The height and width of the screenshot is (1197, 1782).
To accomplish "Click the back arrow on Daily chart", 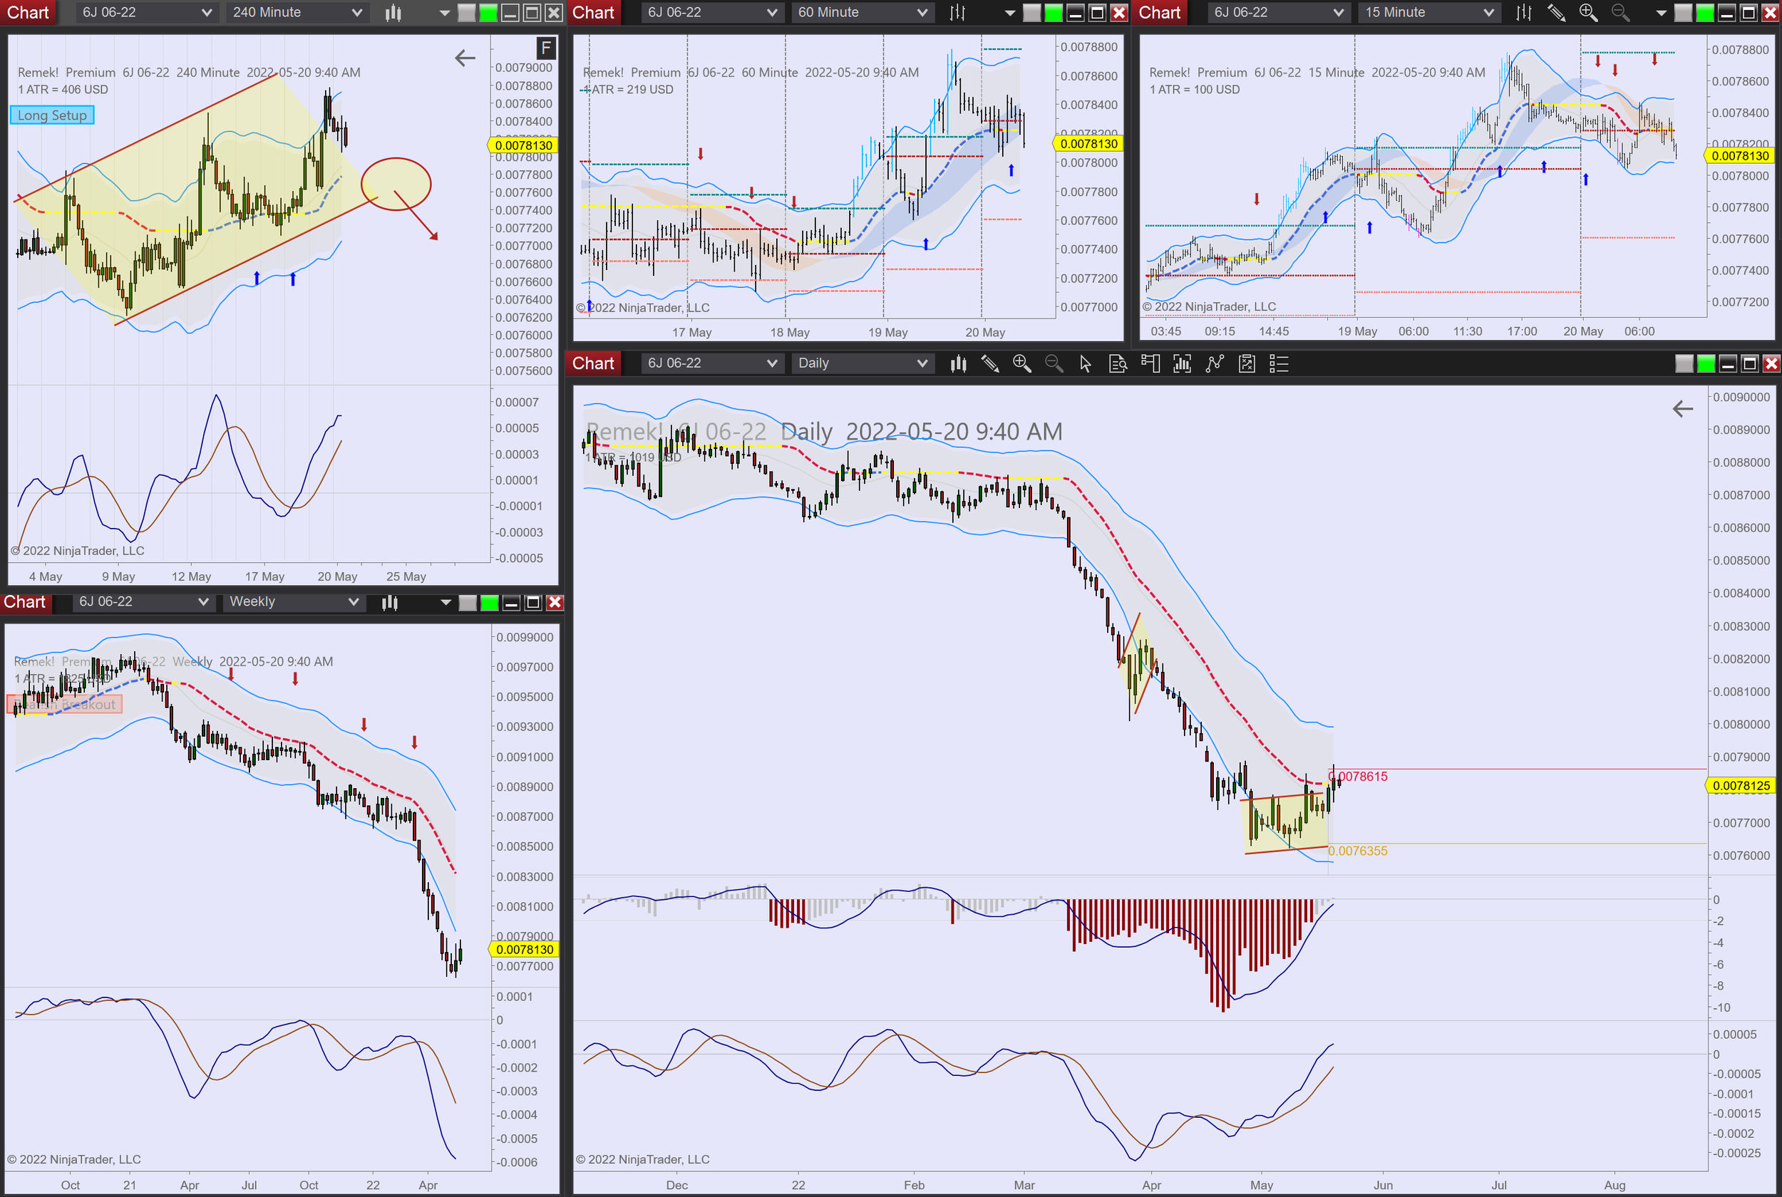I will click(1682, 409).
